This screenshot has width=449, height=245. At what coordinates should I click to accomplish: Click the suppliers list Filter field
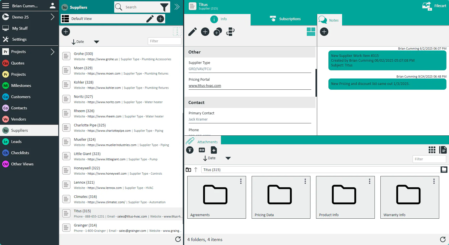click(164, 41)
